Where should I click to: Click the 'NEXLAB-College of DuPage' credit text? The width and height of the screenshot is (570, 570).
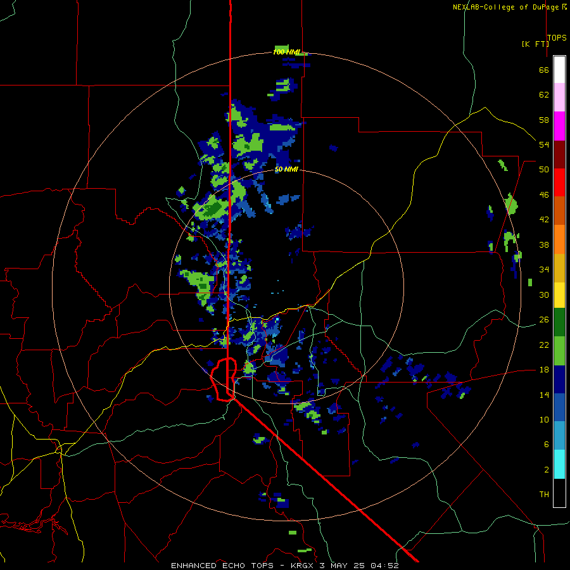tap(507, 7)
